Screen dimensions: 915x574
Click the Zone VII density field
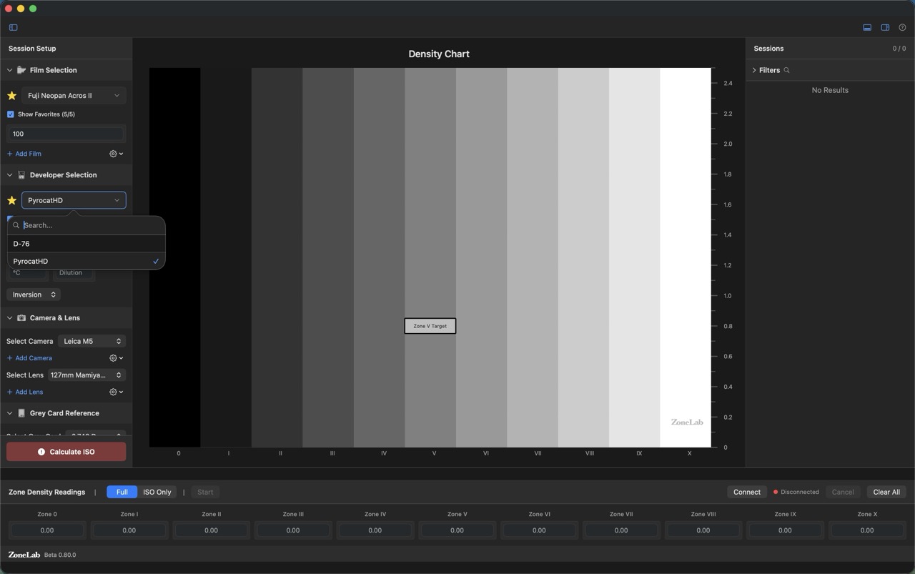click(x=621, y=530)
